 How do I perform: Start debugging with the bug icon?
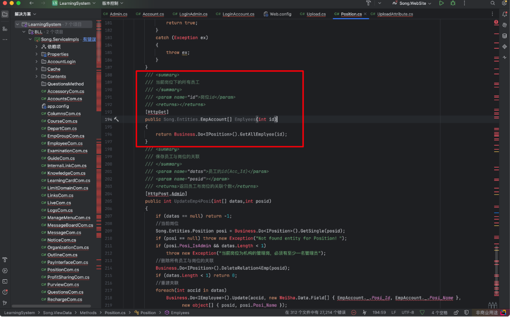[453, 3]
